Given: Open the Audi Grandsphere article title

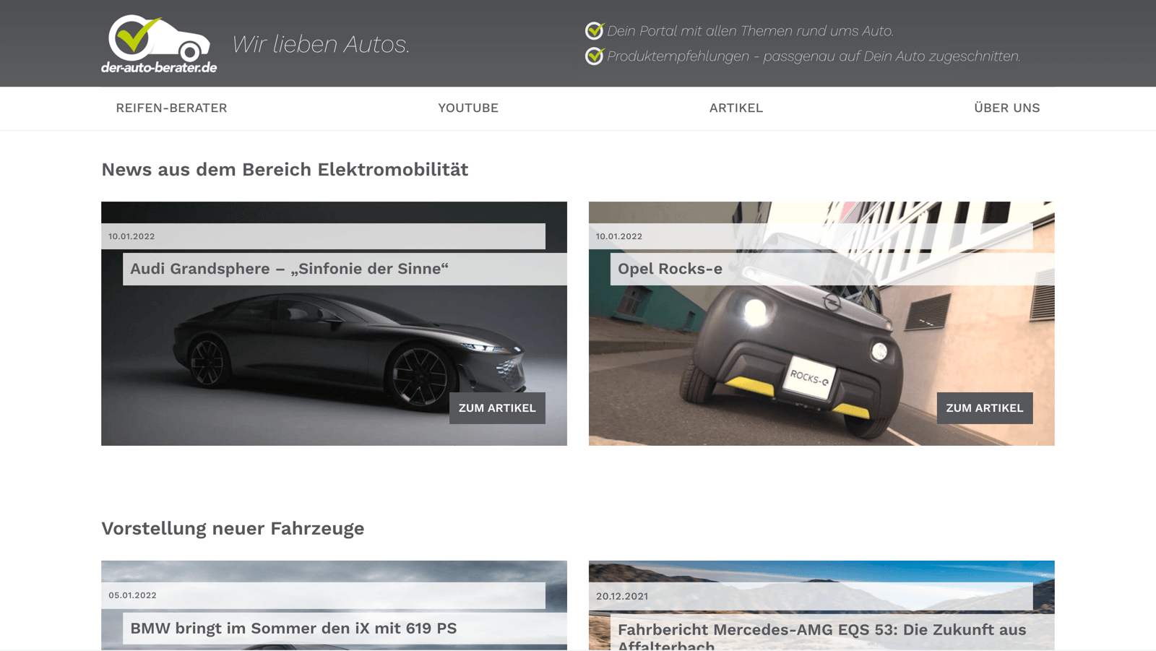Looking at the screenshot, I should 289,269.
